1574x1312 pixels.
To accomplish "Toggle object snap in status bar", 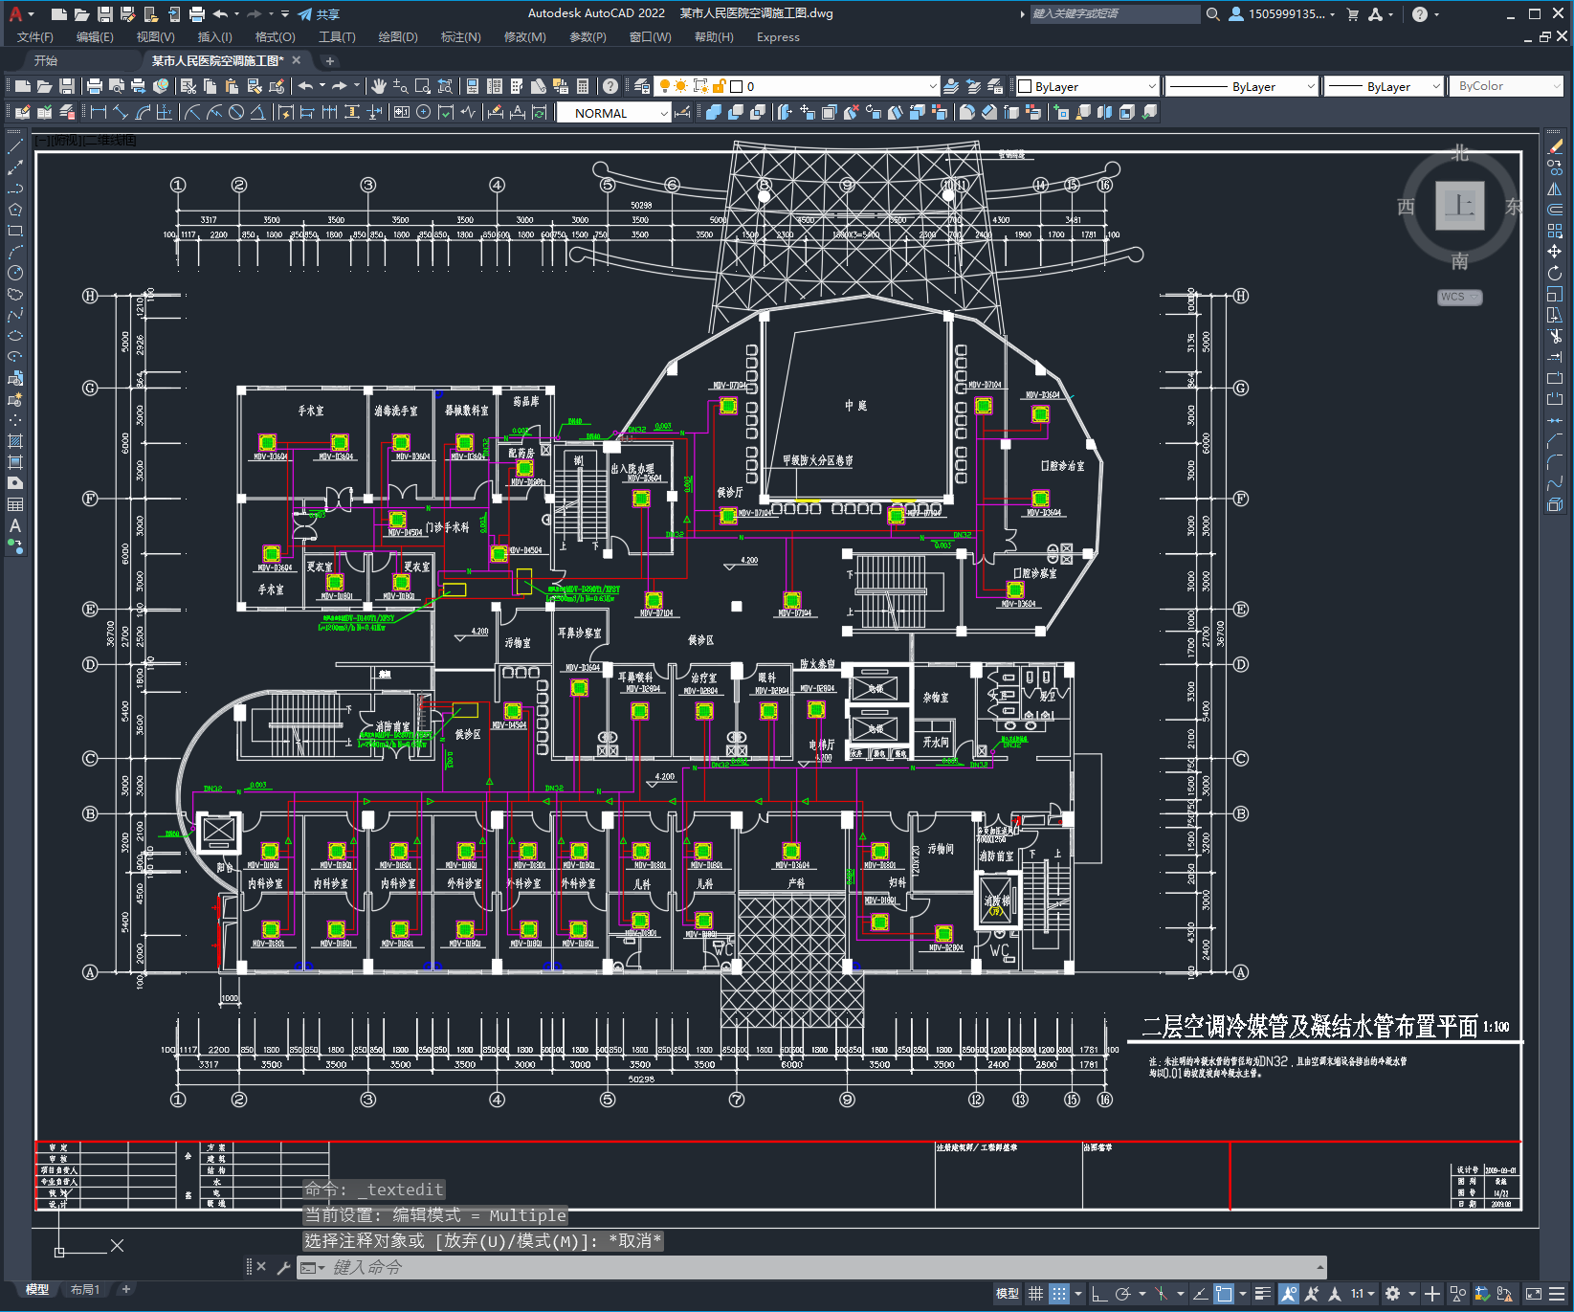I will pos(1224,1294).
